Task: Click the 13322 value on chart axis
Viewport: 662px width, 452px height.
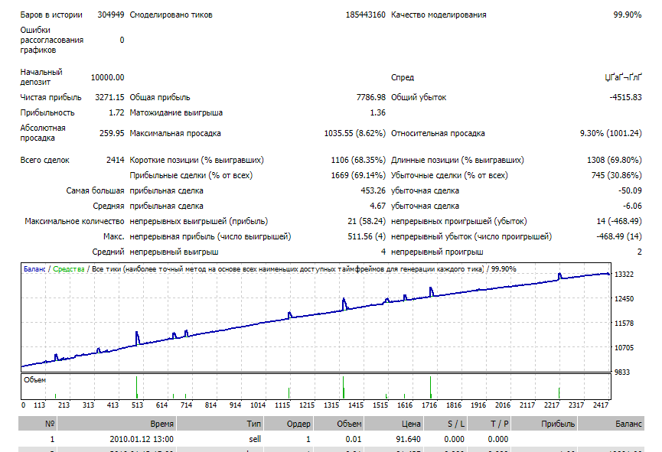Action: [624, 275]
